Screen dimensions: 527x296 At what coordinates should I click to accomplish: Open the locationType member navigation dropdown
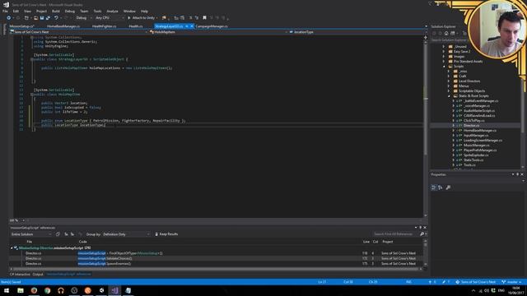[x=357, y=32]
